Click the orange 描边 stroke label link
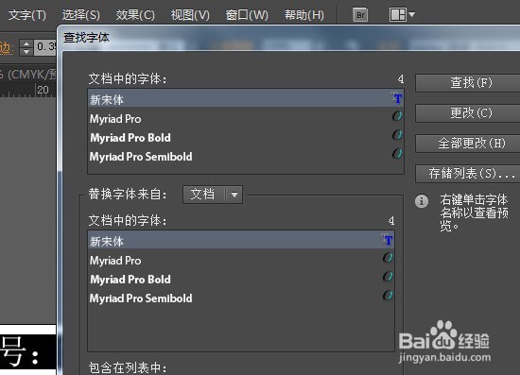Screen dimensions: 520x375 7,48
